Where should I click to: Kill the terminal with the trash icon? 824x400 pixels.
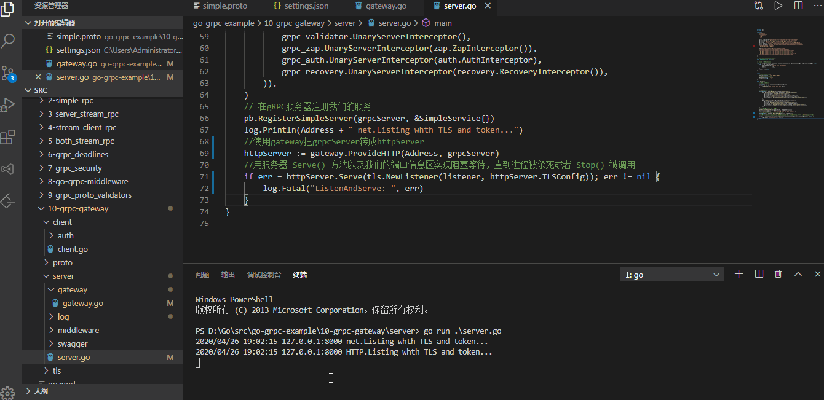(x=778, y=274)
